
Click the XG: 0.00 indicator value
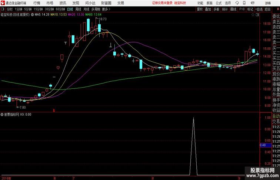(x=26, y=115)
